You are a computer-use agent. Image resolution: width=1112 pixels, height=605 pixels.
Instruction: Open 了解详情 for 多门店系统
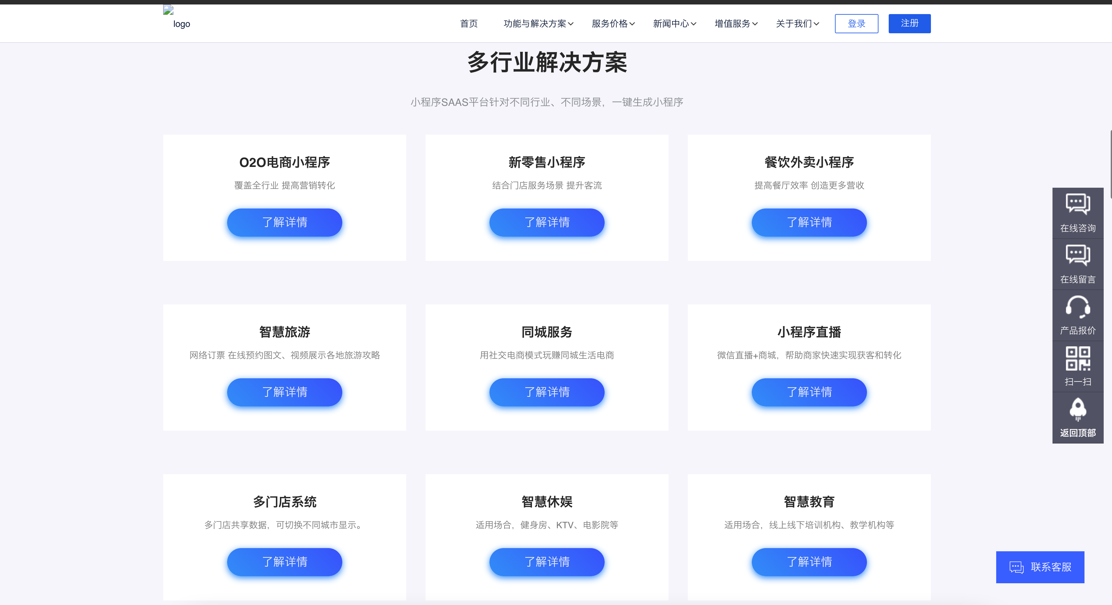(284, 562)
